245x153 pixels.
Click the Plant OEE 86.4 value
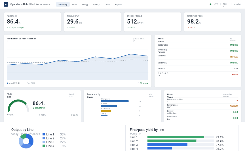[x=13, y=22]
